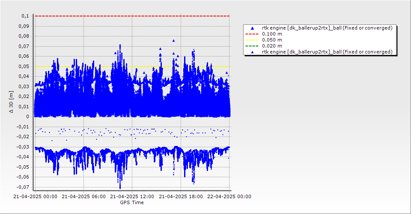Click the '22-04-2025 00:00' time label
This screenshot has height=214, width=411.
tap(229, 196)
